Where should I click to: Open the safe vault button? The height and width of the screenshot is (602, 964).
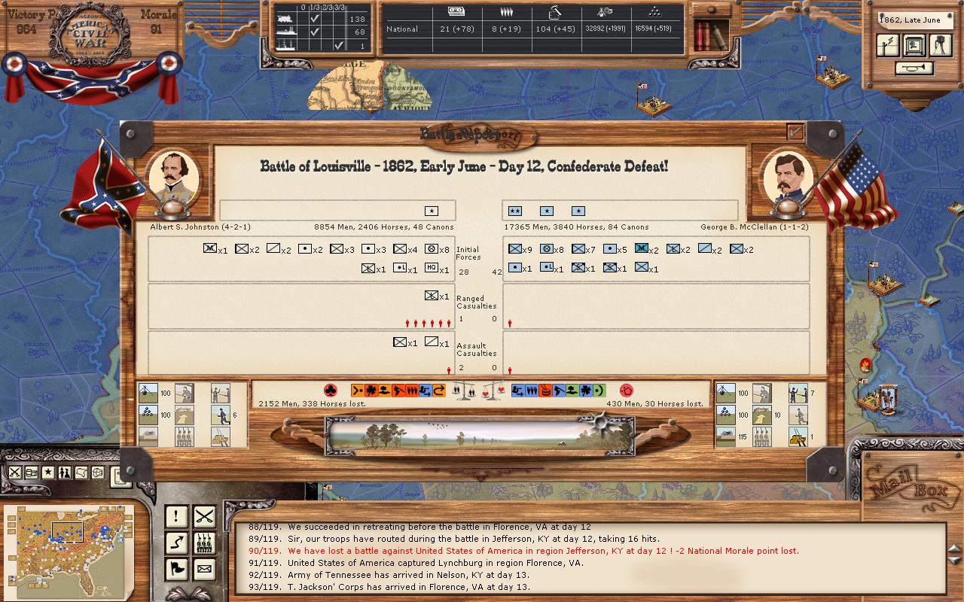[x=914, y=46]
